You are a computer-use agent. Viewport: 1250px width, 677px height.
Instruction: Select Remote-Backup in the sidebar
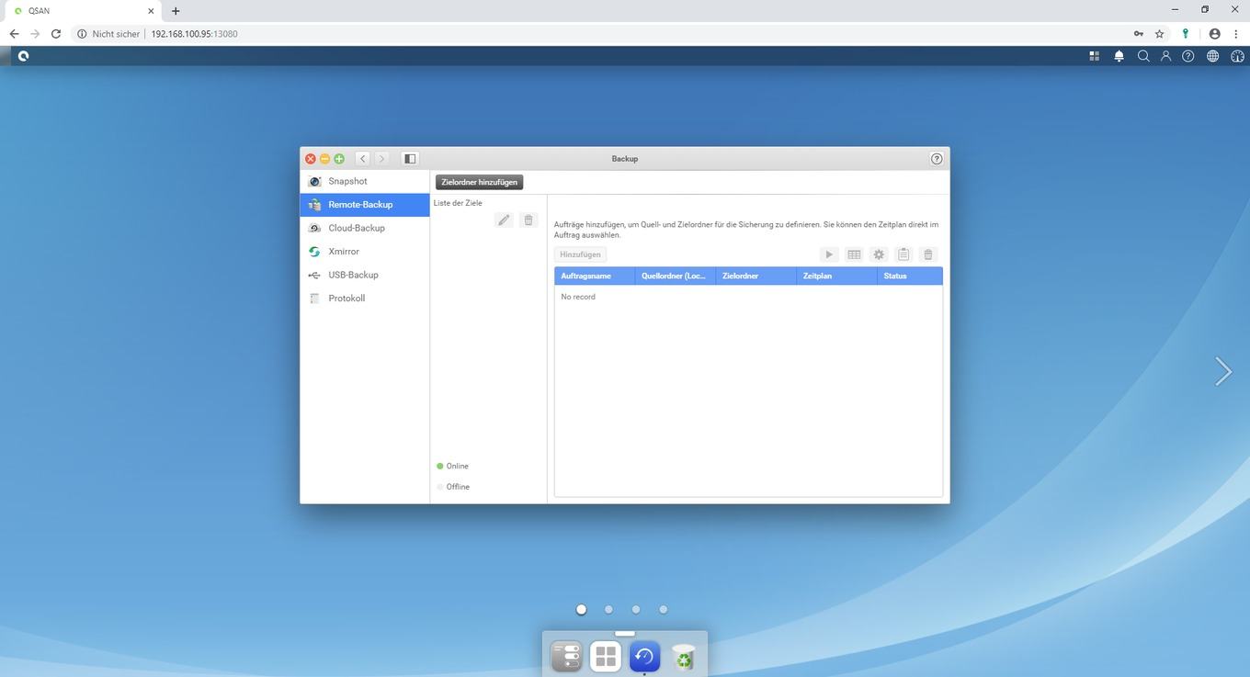(365, 205)
